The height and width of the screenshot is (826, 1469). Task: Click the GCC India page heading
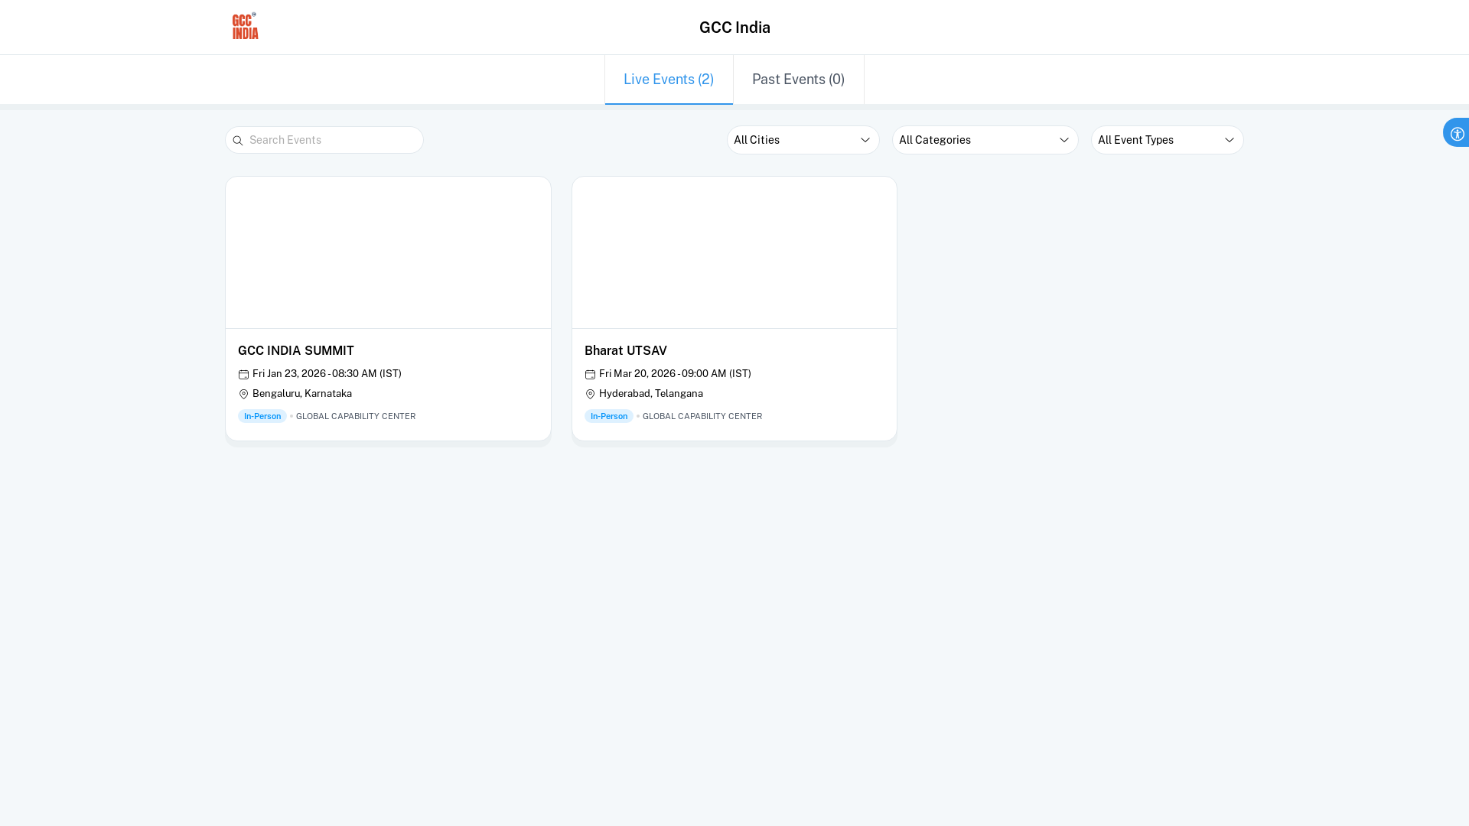tap(734, 28)
